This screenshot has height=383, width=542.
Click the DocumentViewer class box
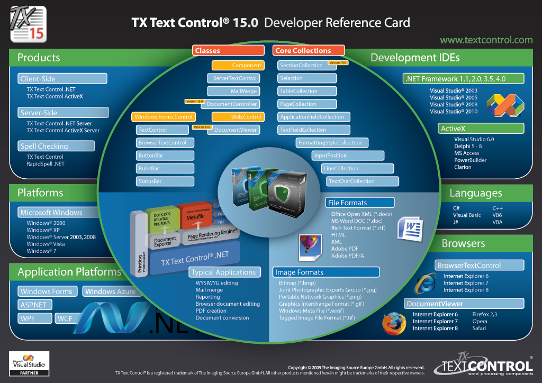(x=233, y=130)
